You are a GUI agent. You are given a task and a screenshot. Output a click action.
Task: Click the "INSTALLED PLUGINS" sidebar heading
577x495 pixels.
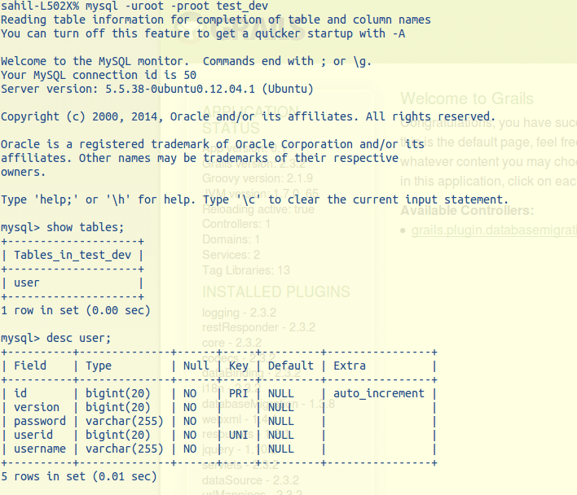pyautogui.click(x=275, y=291)
